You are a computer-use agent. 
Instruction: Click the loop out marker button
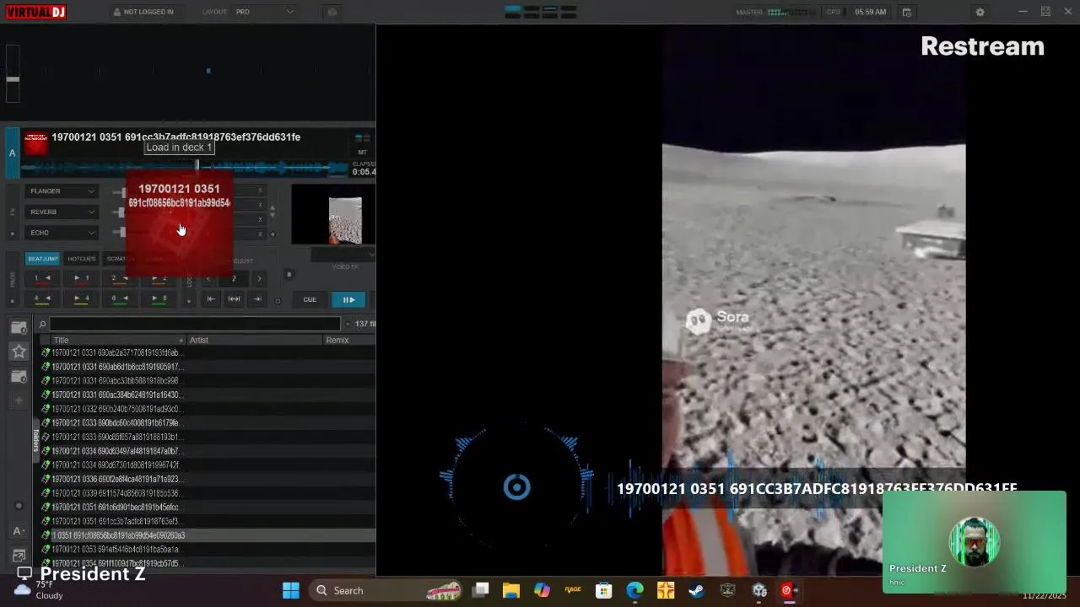[x=256, y=298]
